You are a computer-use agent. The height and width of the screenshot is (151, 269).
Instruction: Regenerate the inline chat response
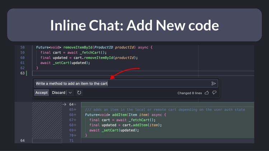pos(79,93)
